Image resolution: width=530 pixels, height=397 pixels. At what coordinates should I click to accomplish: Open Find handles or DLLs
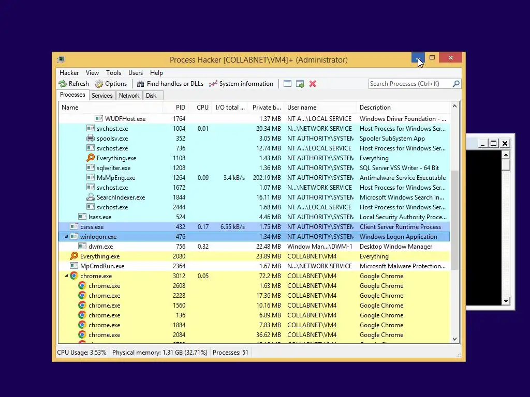(170, 84)
